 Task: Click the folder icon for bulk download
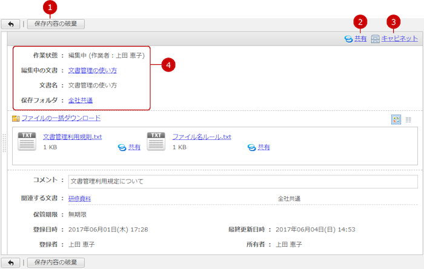tap(16, 119)
